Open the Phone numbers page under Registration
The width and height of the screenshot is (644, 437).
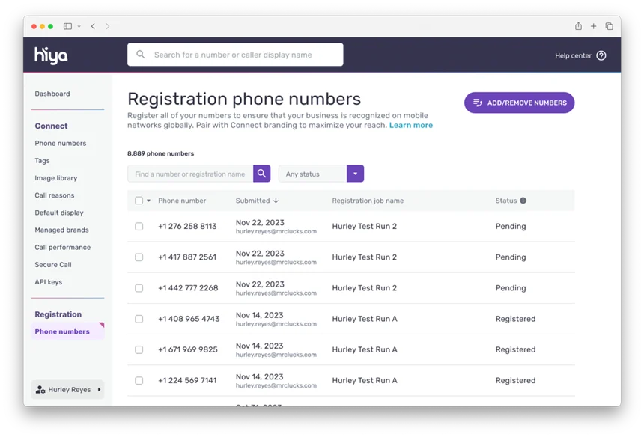tap(62, 331)
